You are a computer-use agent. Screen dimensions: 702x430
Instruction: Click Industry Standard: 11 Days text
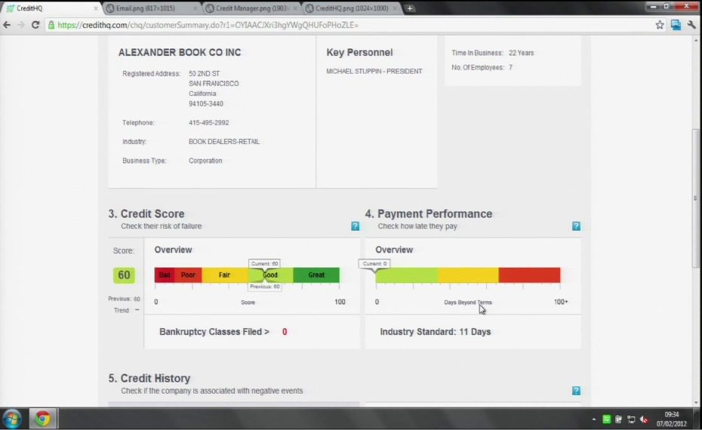pos(436,332)
